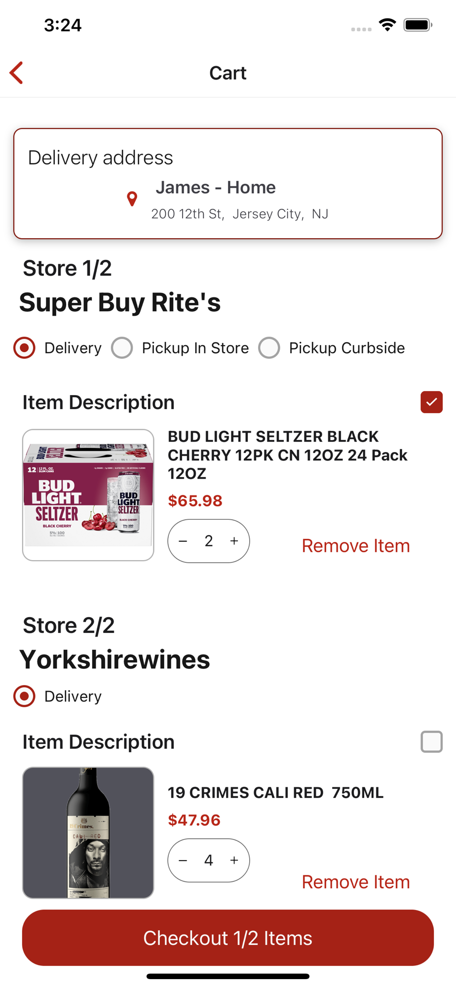This screenshot has height=988, width=456.
Task: Increase Bud Light Seltzer quantity with plus
Action: pyautogui.click(x=234, y=541)
